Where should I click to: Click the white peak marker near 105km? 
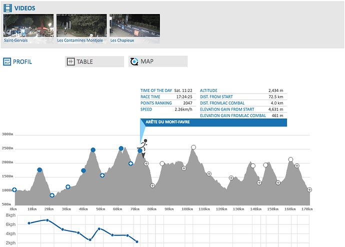pos(193,147)
